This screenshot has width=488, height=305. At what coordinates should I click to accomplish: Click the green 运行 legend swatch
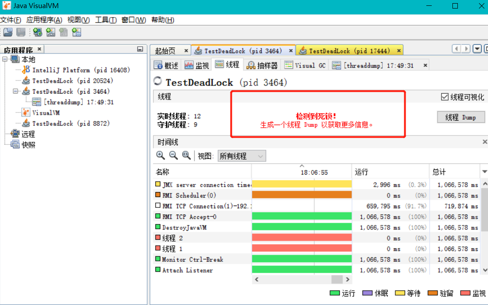(334, 293)
